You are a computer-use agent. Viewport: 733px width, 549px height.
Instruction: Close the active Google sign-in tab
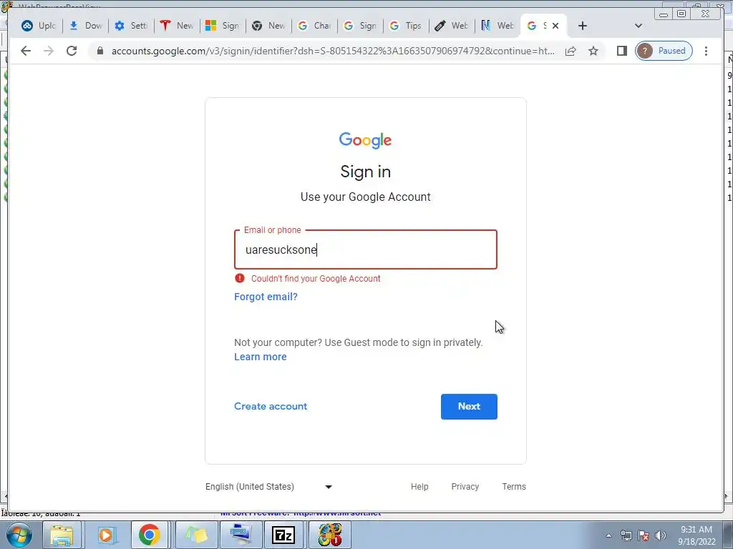[555, 26]
